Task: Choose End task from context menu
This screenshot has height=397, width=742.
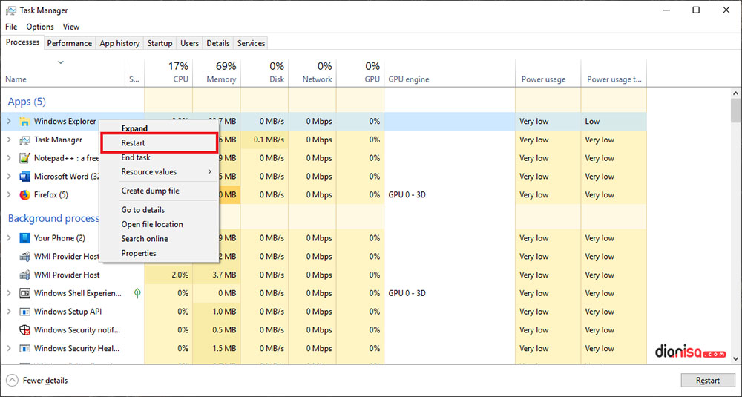Action: point(136,157)
